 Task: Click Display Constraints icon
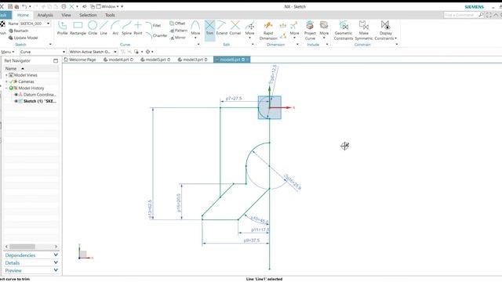click(385, 25)
